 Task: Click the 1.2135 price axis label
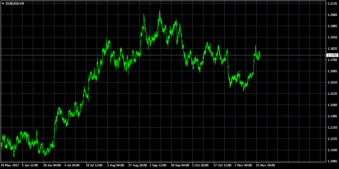[x=332, y=3]
